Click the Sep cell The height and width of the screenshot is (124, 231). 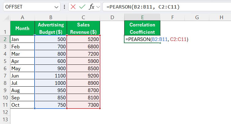click(22, 98)
